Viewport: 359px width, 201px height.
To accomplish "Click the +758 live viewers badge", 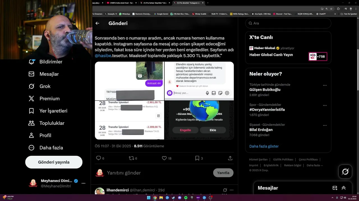I will coord(318,56).
